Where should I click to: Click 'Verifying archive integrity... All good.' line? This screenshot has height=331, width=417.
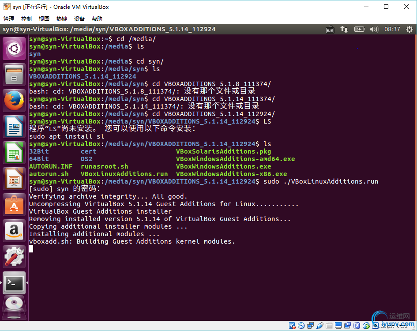[108, 197]
